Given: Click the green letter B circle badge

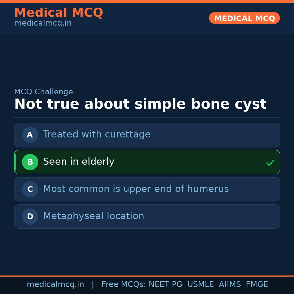Looking at the screenshot, I should pyautogui.click(x=30, y=162).
